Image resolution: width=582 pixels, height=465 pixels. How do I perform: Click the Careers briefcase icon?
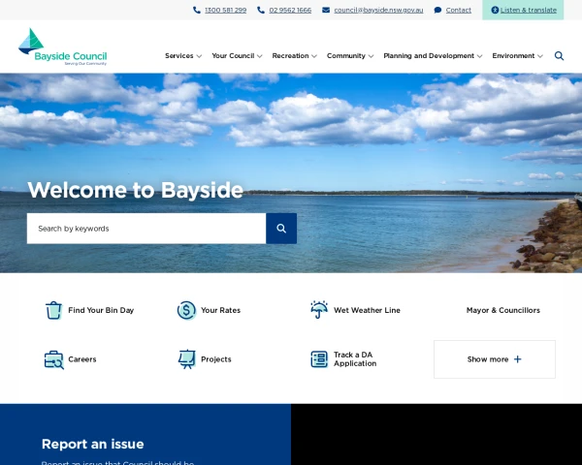pos(54,359)
